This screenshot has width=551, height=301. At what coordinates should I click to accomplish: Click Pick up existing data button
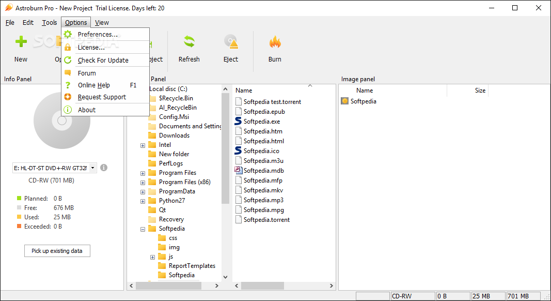coord(57,251)
